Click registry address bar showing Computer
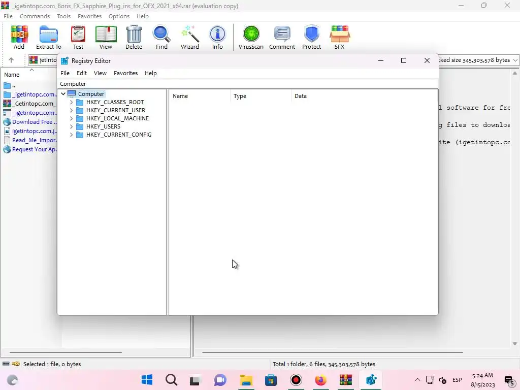 click(x=248, y=84)
